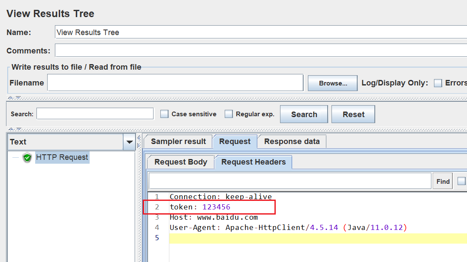Open the Request Body sub-tab
This screenshot has width=467, height=262.
click(x=181, y=162)
